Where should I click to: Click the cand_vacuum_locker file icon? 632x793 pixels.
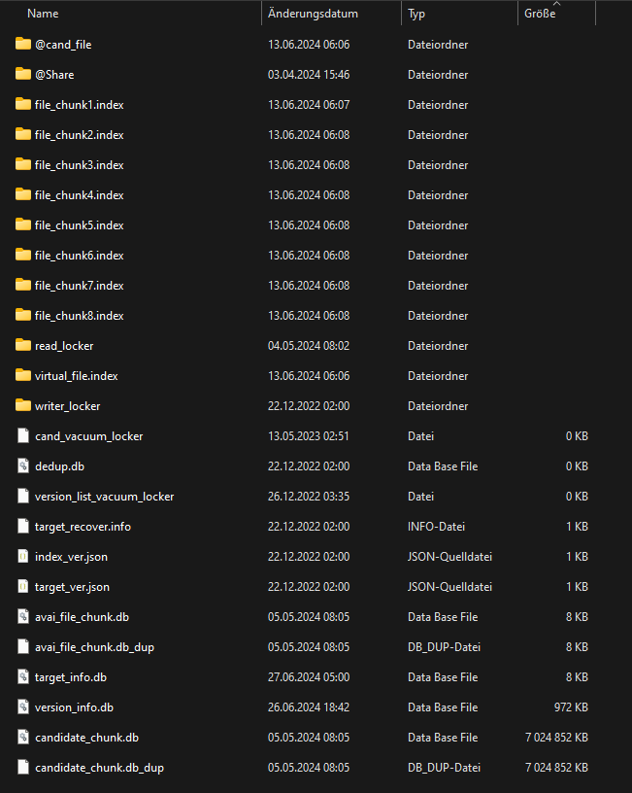tap(23, 436)
